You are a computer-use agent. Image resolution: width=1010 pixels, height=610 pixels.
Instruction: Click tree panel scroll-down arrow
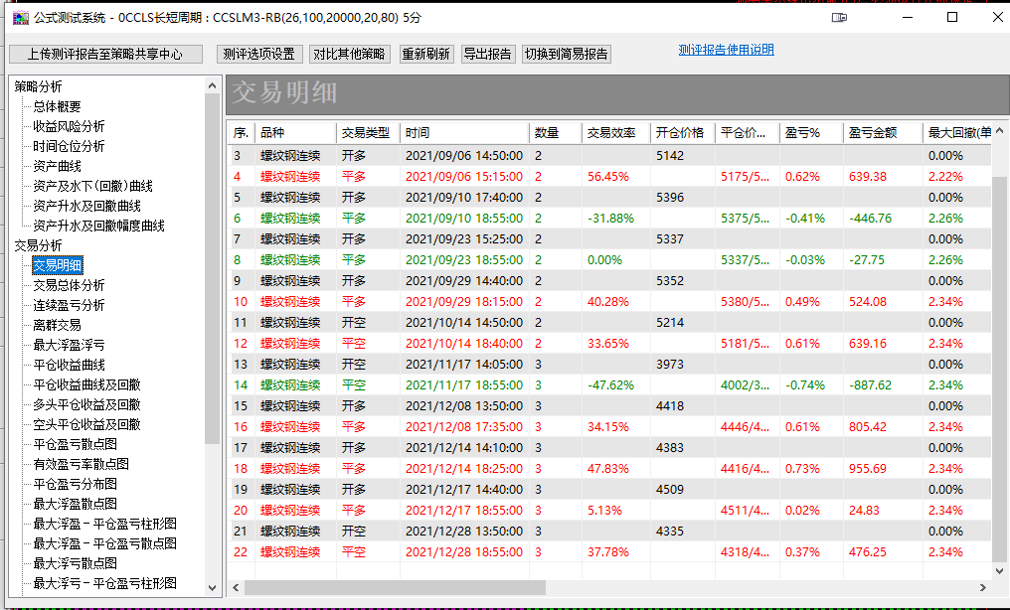[x=212, y=587]
